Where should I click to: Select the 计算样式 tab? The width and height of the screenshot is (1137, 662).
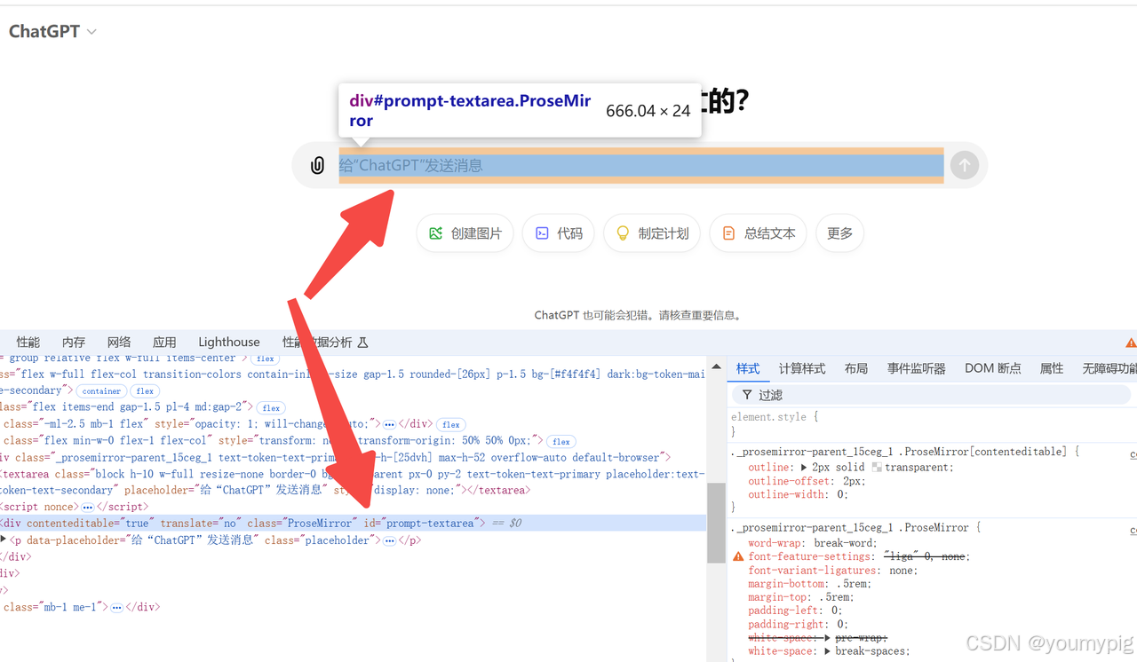[x=802, y=368]
